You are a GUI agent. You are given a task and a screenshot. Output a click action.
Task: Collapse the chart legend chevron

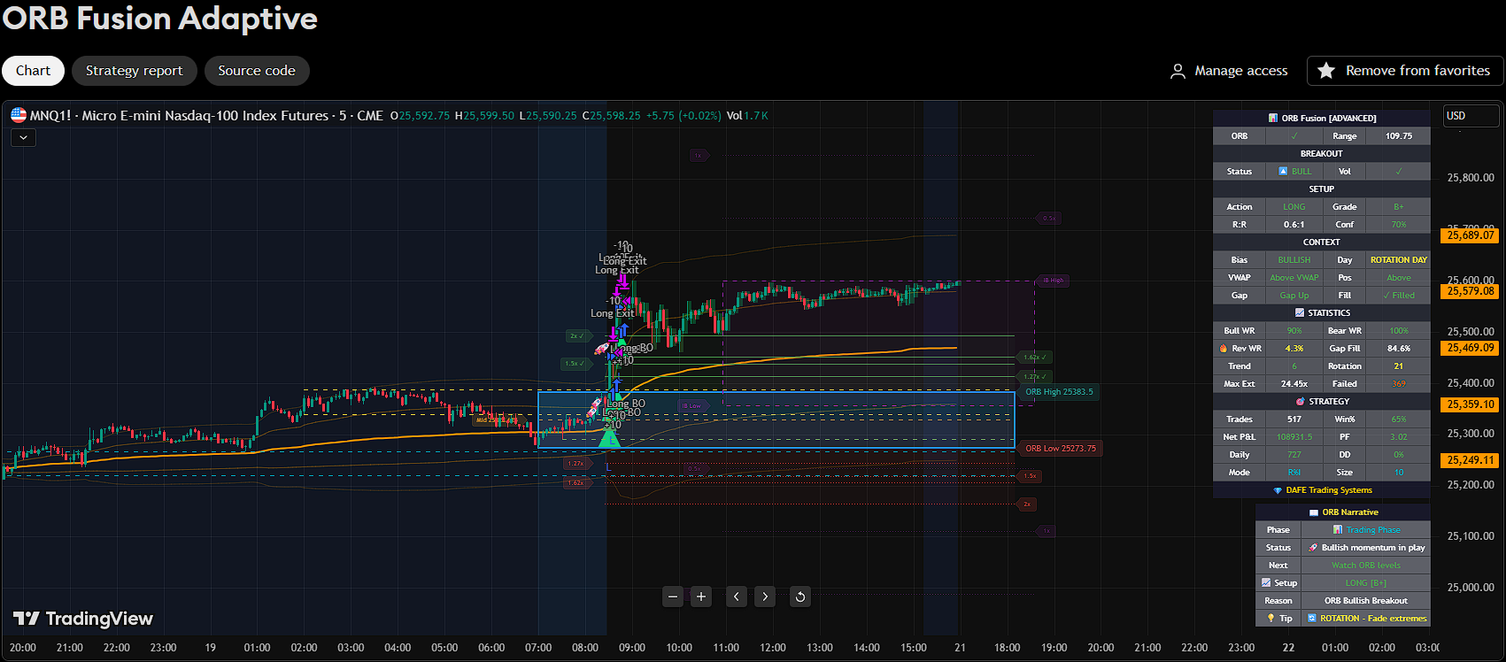tap(23, 137)
